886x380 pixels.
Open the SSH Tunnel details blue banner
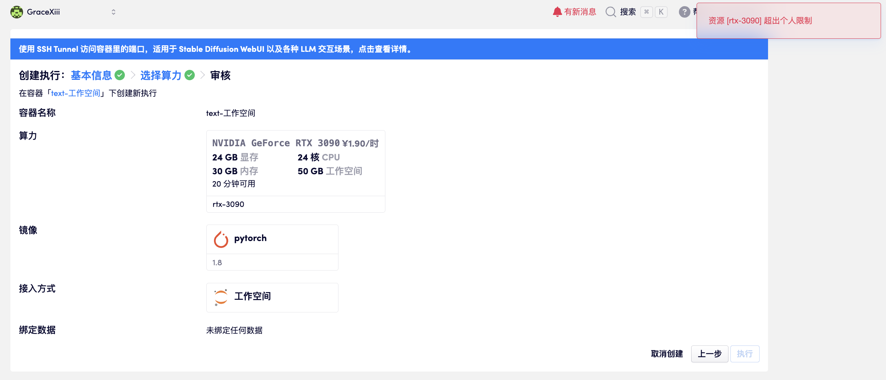[x=215, y=49]
